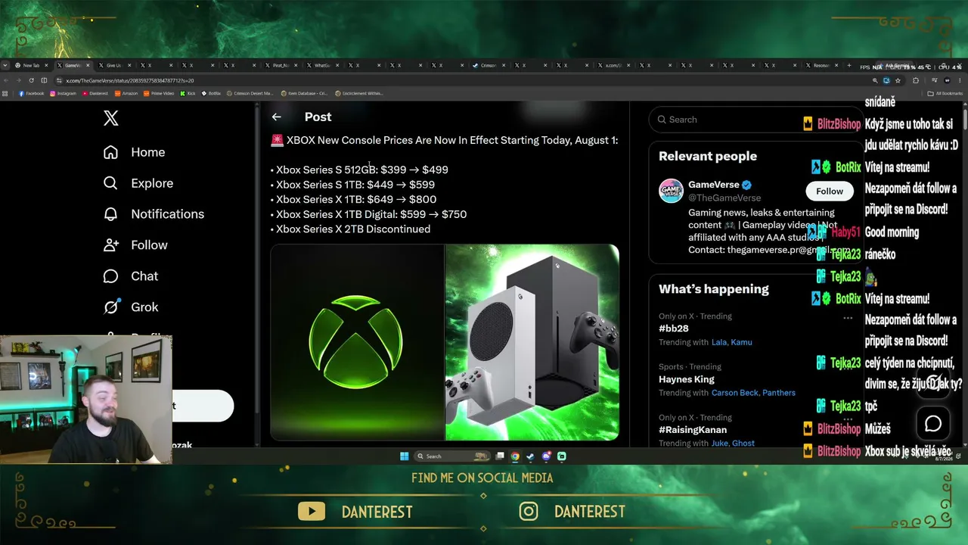Go back using the Post arrow
Image resolution: width=968 pixels, height=545 pixels.
(x=276, y=117)
